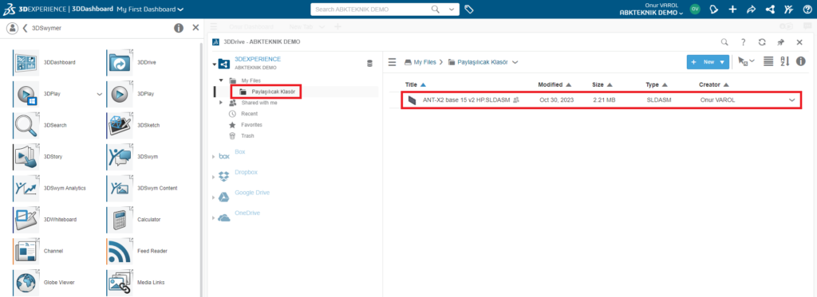Image resolution: width=817 pixels, height=297 pixels.
Task: Open row menu chevron for ANT-X2 file
Action: pyautogui.click(x=792, y=100)
